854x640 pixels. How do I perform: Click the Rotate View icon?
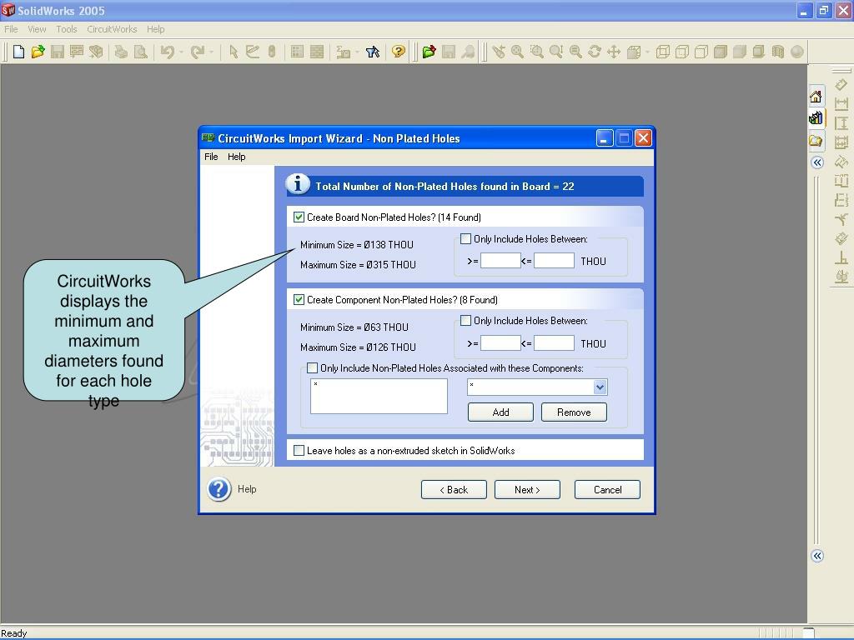click(595, 52)
